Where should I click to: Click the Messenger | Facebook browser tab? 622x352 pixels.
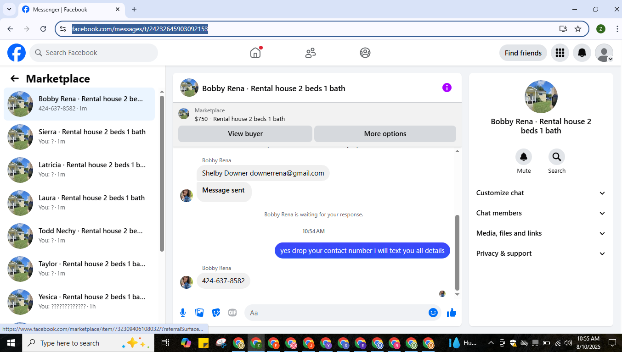point(72,9)
